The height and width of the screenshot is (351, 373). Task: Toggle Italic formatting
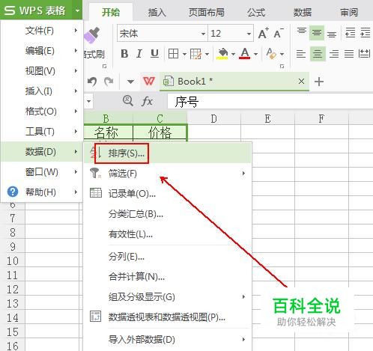tap(139, 54)
